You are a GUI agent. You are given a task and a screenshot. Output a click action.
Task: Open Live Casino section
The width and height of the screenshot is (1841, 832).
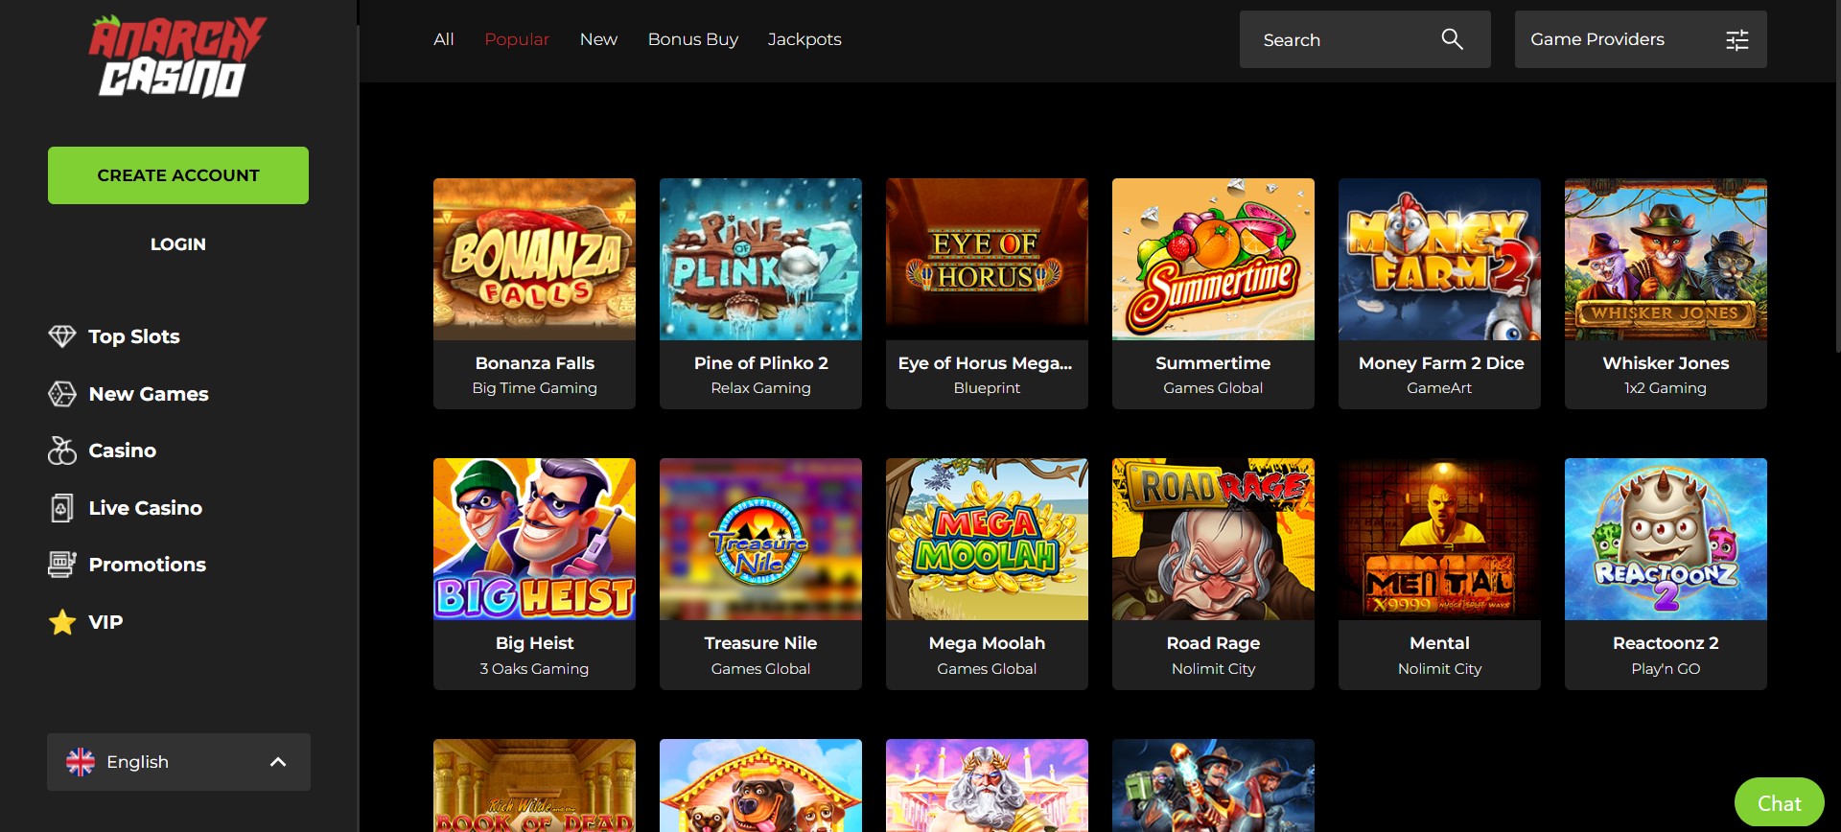[146, 508]
